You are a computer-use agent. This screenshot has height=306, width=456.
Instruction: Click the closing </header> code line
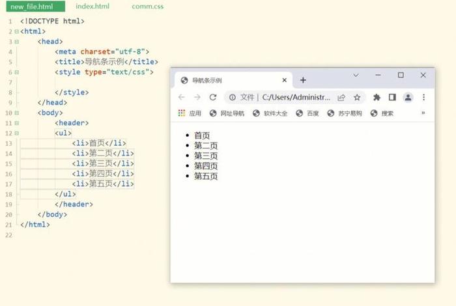(x=74, y=204)
